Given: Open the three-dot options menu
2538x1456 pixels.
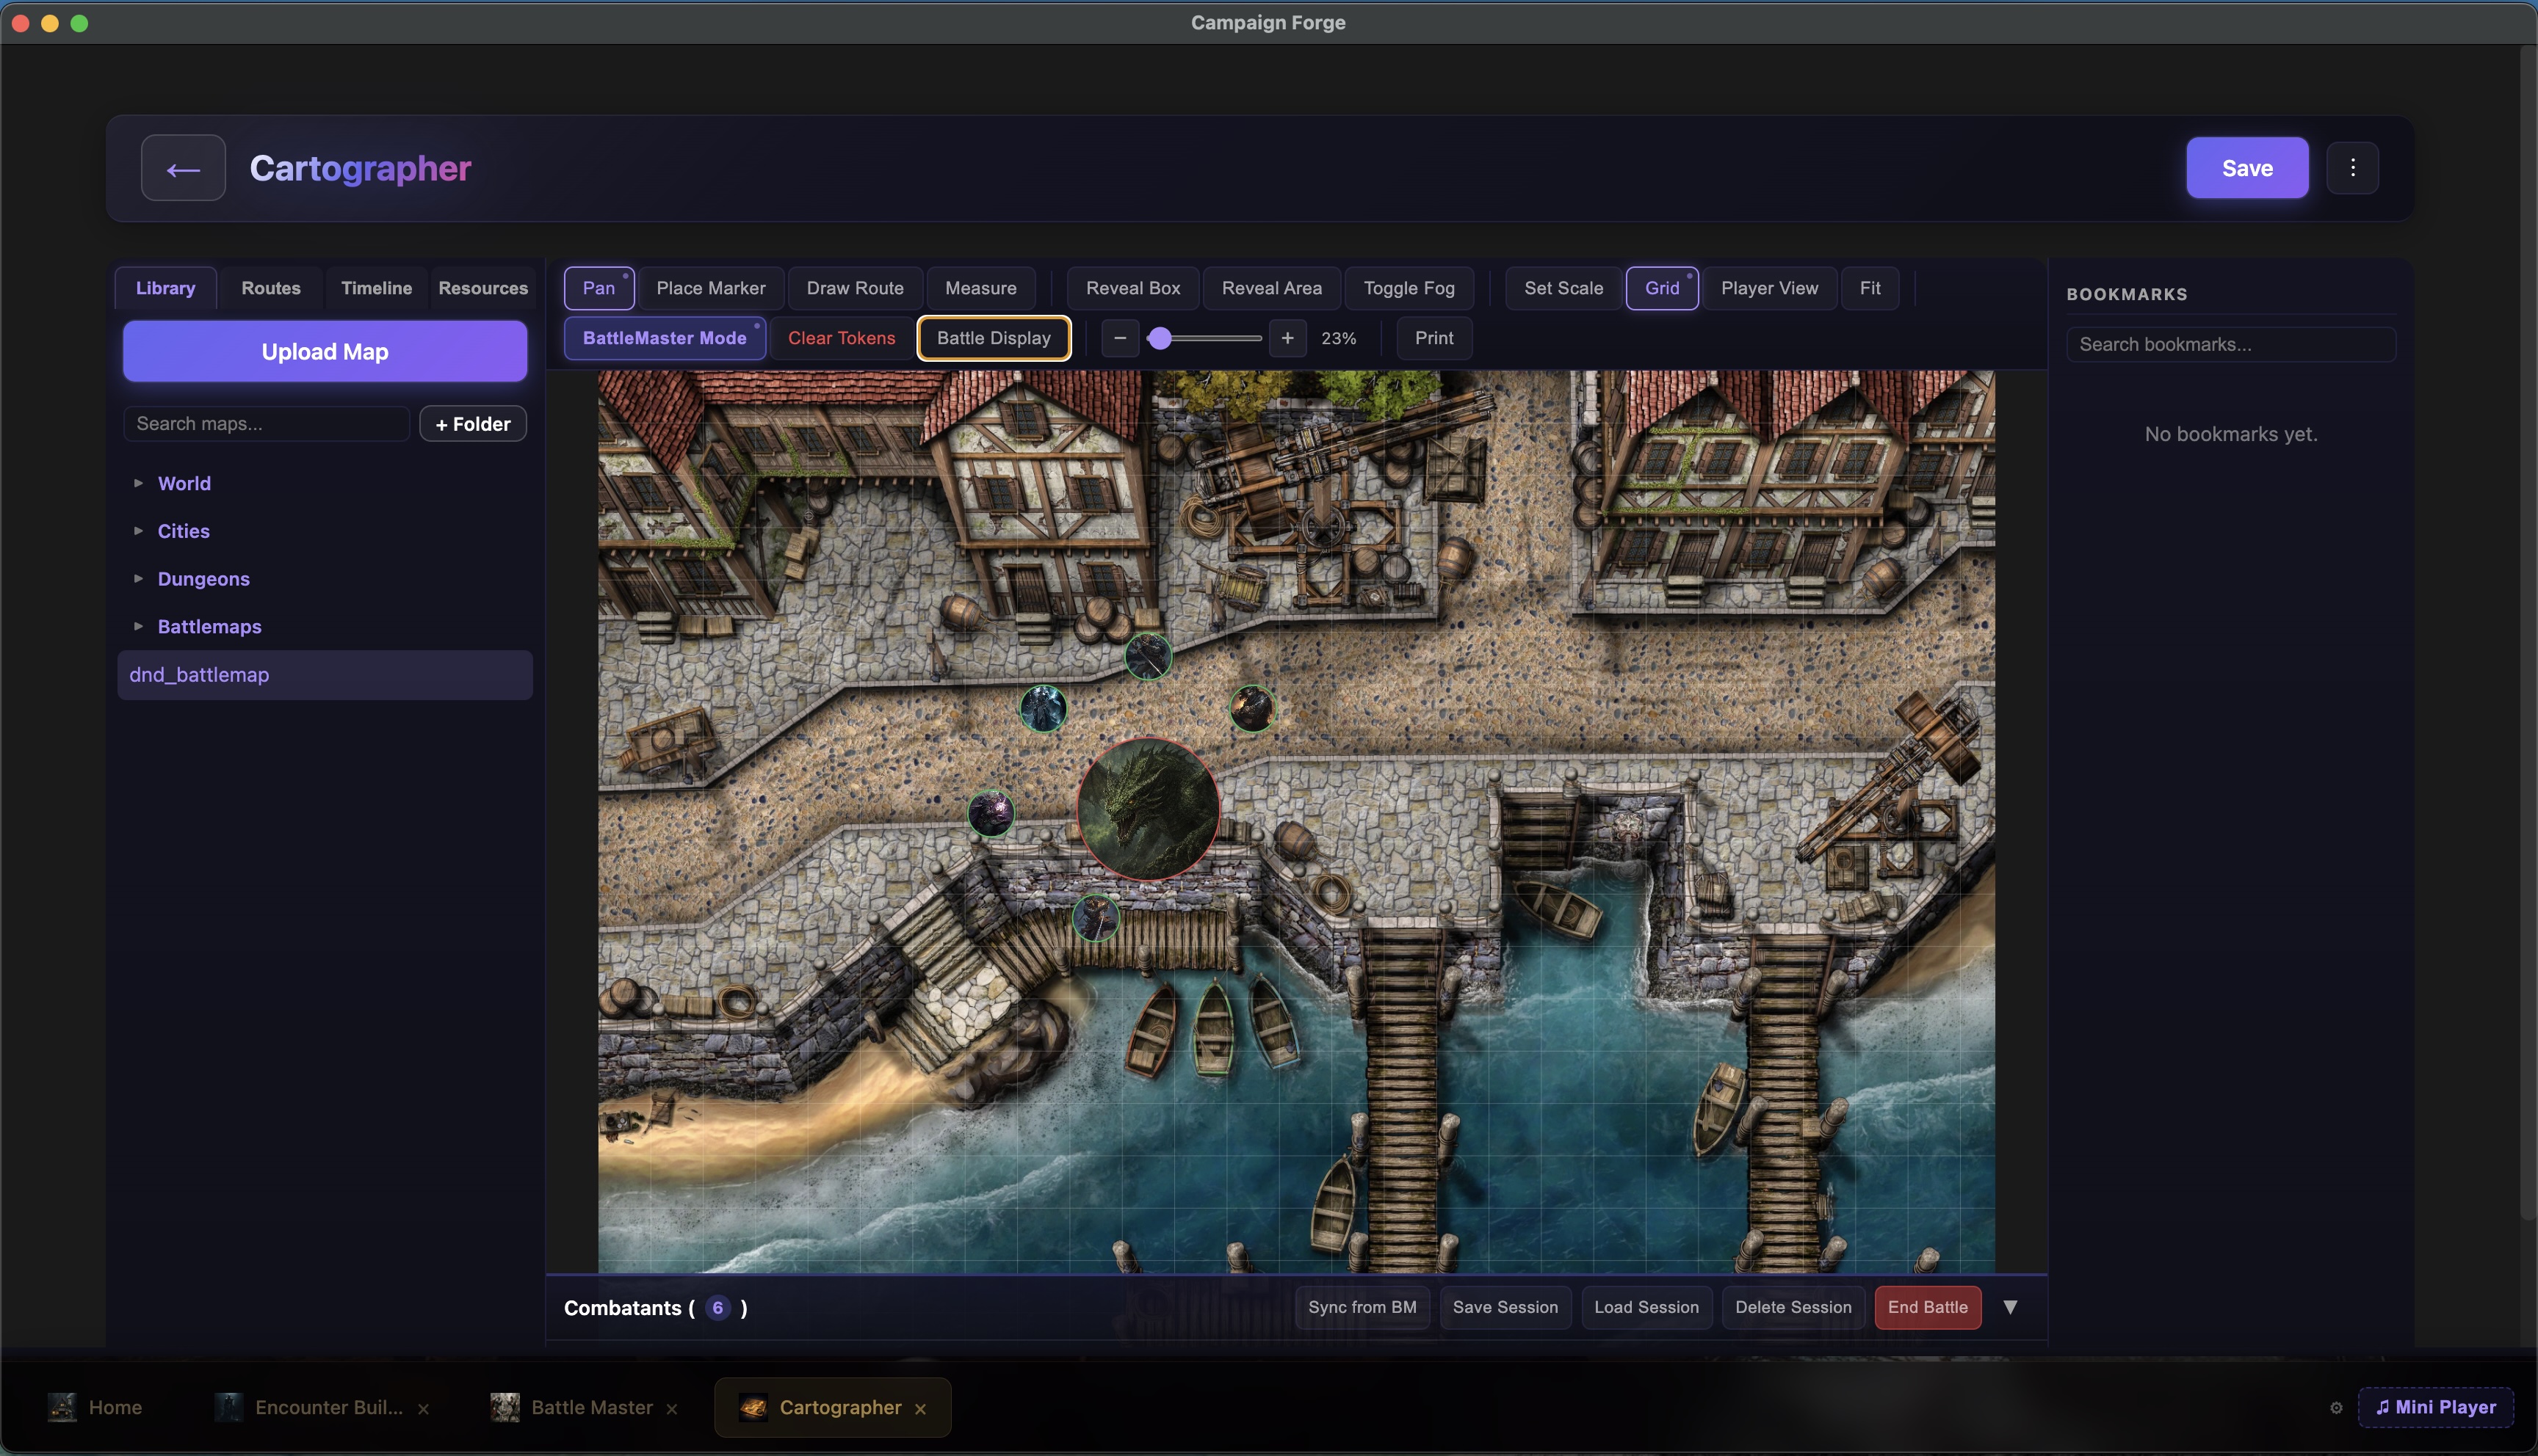Looking at the screenshot, I should [2352, 168].
